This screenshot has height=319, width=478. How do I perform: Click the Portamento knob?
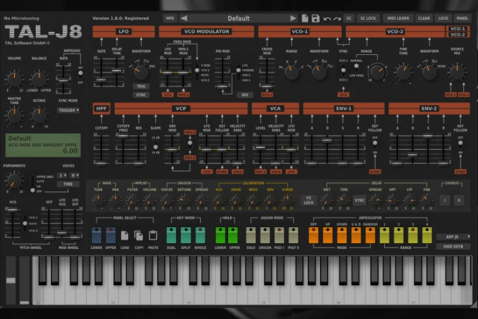point(14,181)
